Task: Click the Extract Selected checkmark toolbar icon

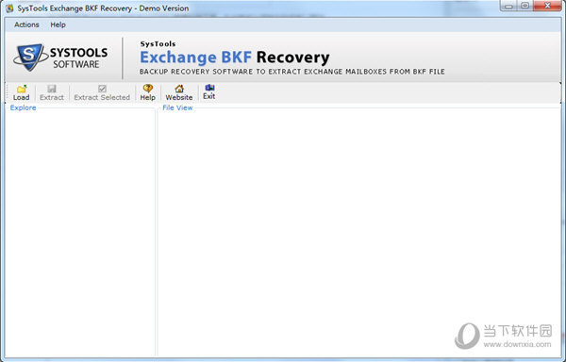Action: pyautogui.click(x=102, y=89)
